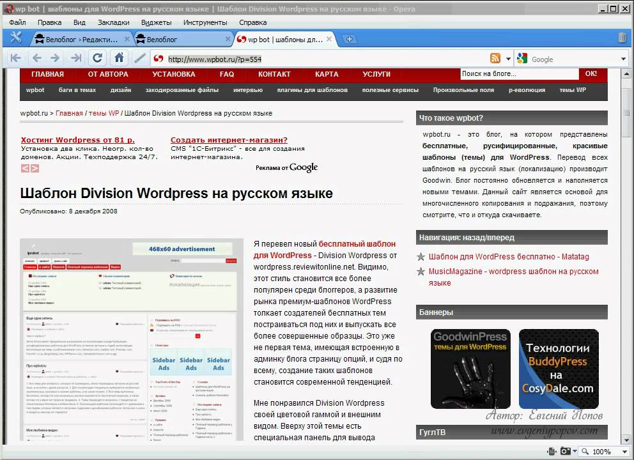The image size is (634, 460).
Task: Click the orange RSS feed icon
Action: (495, 58)
